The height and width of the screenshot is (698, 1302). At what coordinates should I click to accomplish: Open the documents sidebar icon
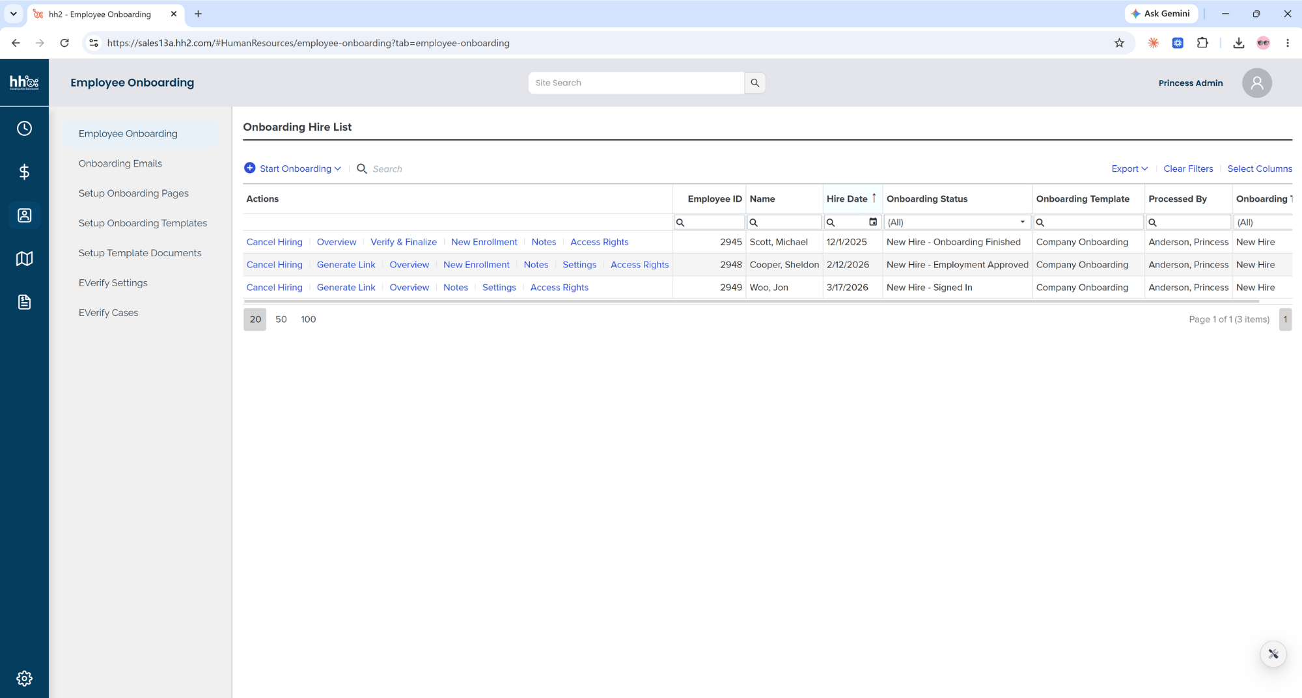(24, 302)
